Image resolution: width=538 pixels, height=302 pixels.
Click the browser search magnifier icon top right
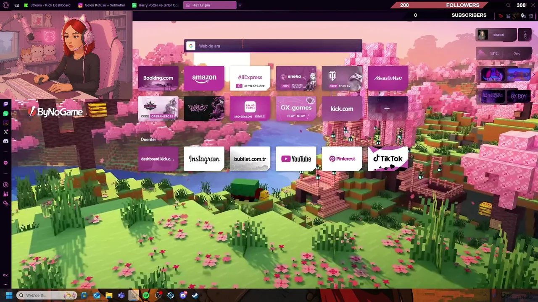coord(508,5)
